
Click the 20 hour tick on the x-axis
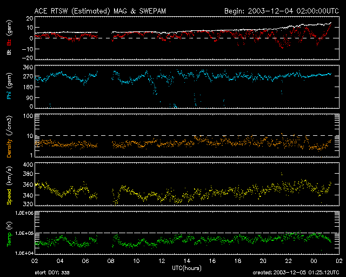262,261
